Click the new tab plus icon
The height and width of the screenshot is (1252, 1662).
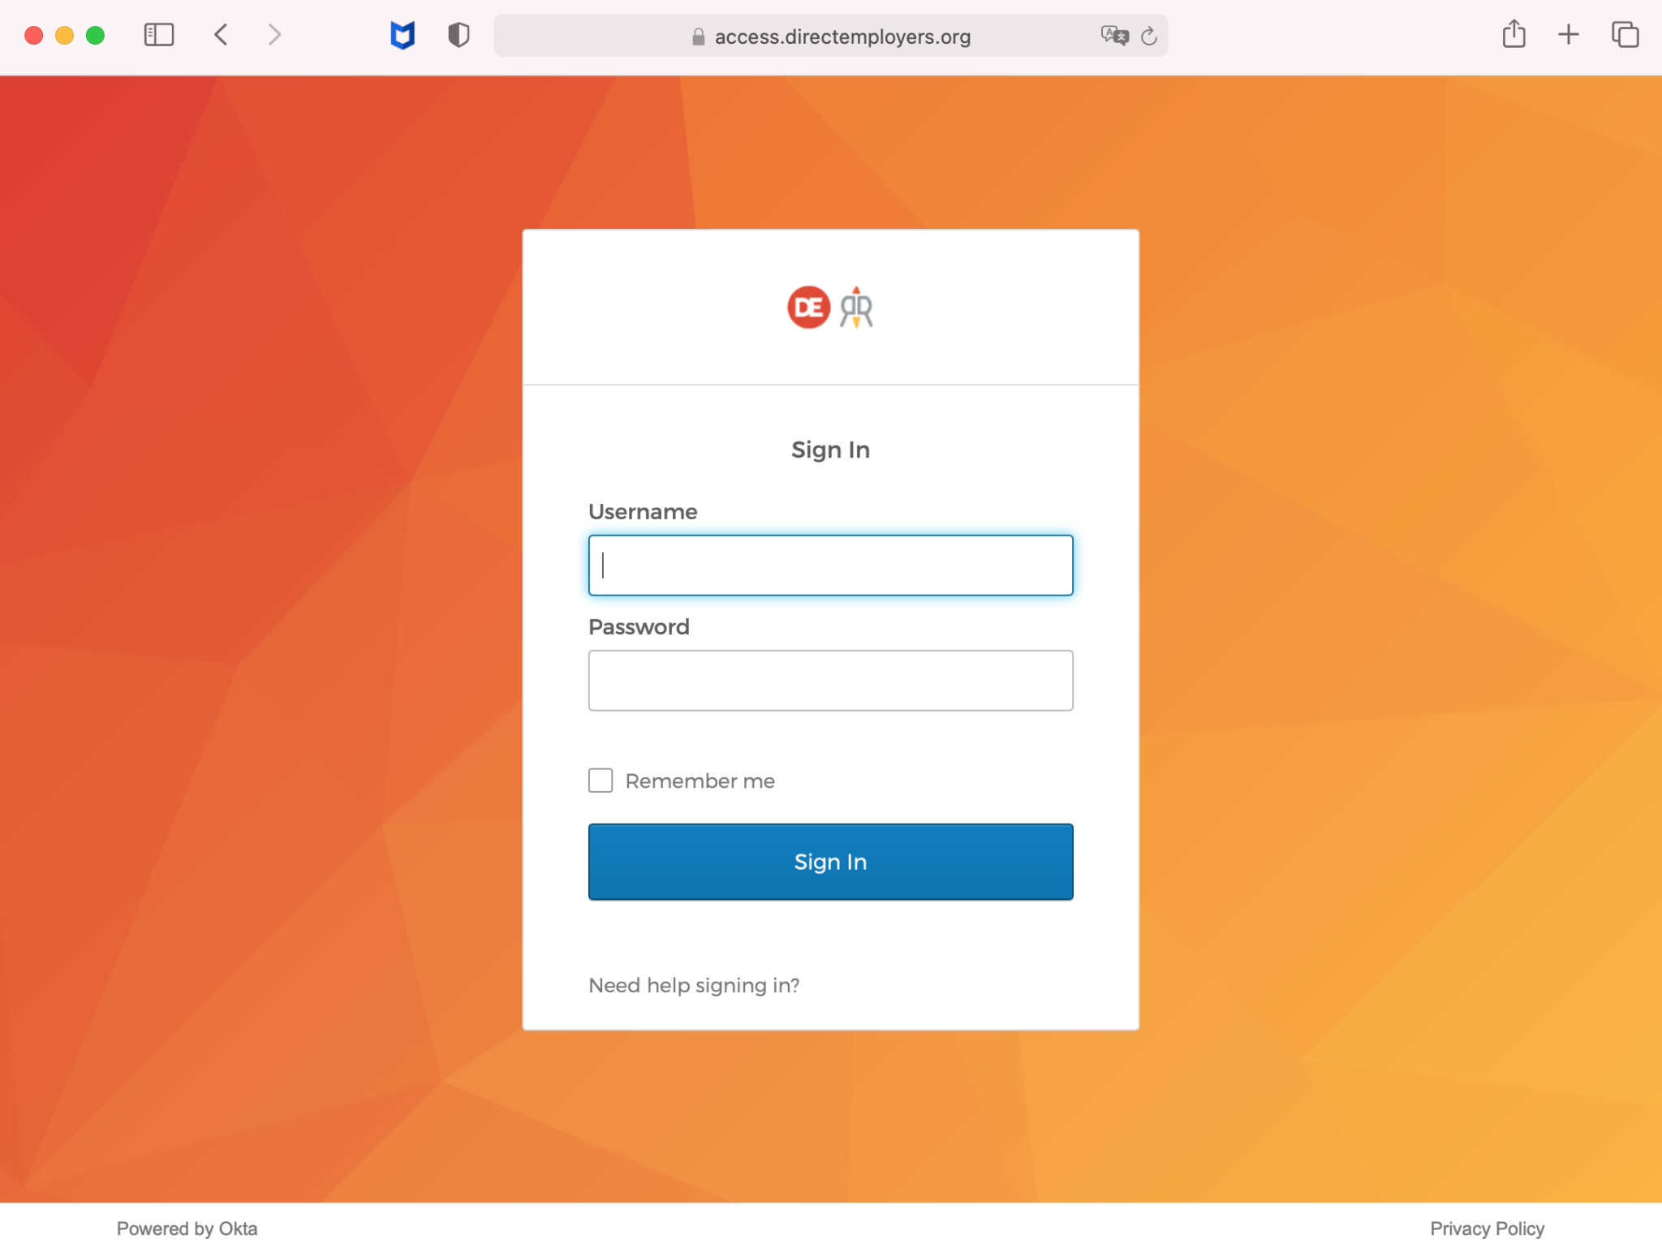1569,36
